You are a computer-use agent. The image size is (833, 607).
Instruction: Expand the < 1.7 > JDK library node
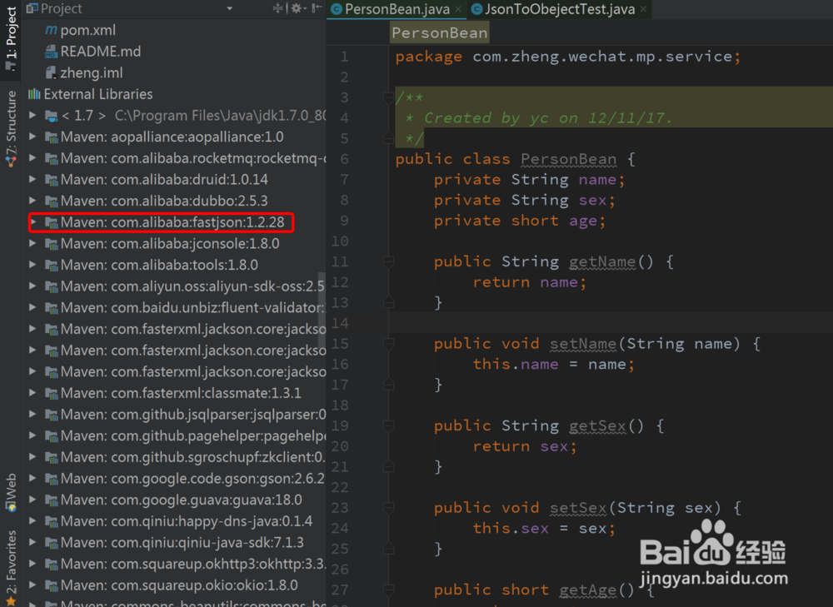[33, 115]
